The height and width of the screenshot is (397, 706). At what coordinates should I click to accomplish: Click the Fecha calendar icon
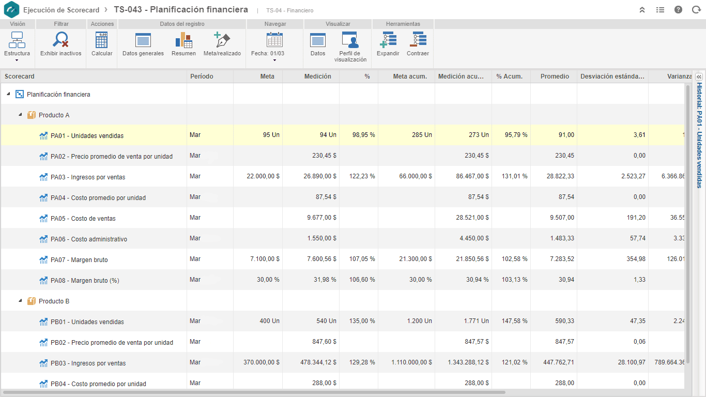(274, 40)
